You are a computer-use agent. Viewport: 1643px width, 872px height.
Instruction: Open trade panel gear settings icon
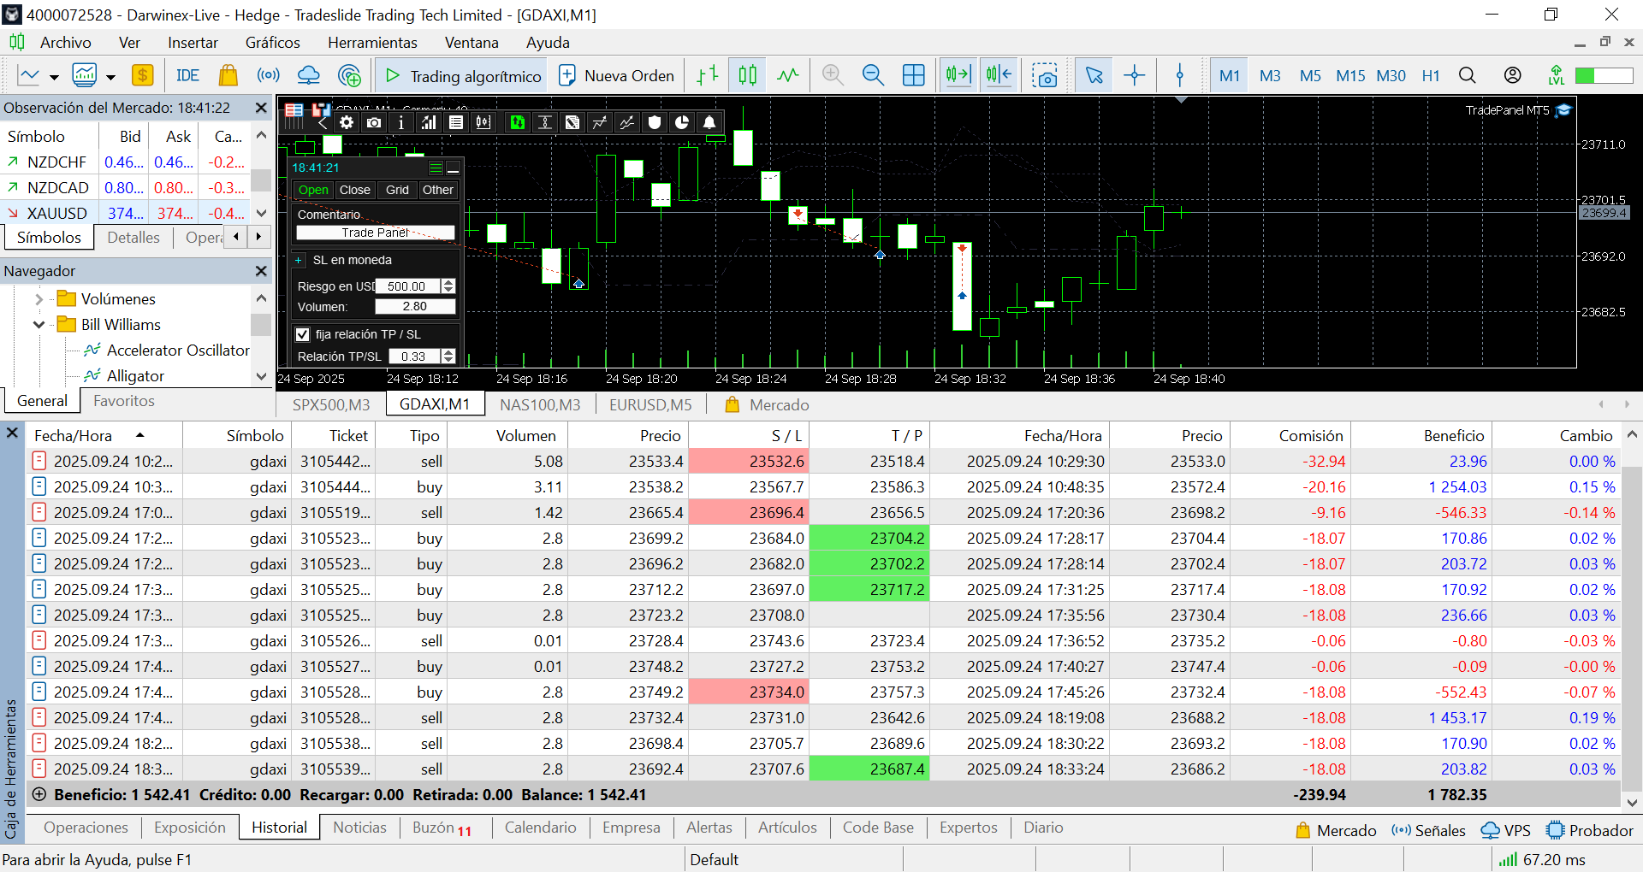tap(347, 122)
